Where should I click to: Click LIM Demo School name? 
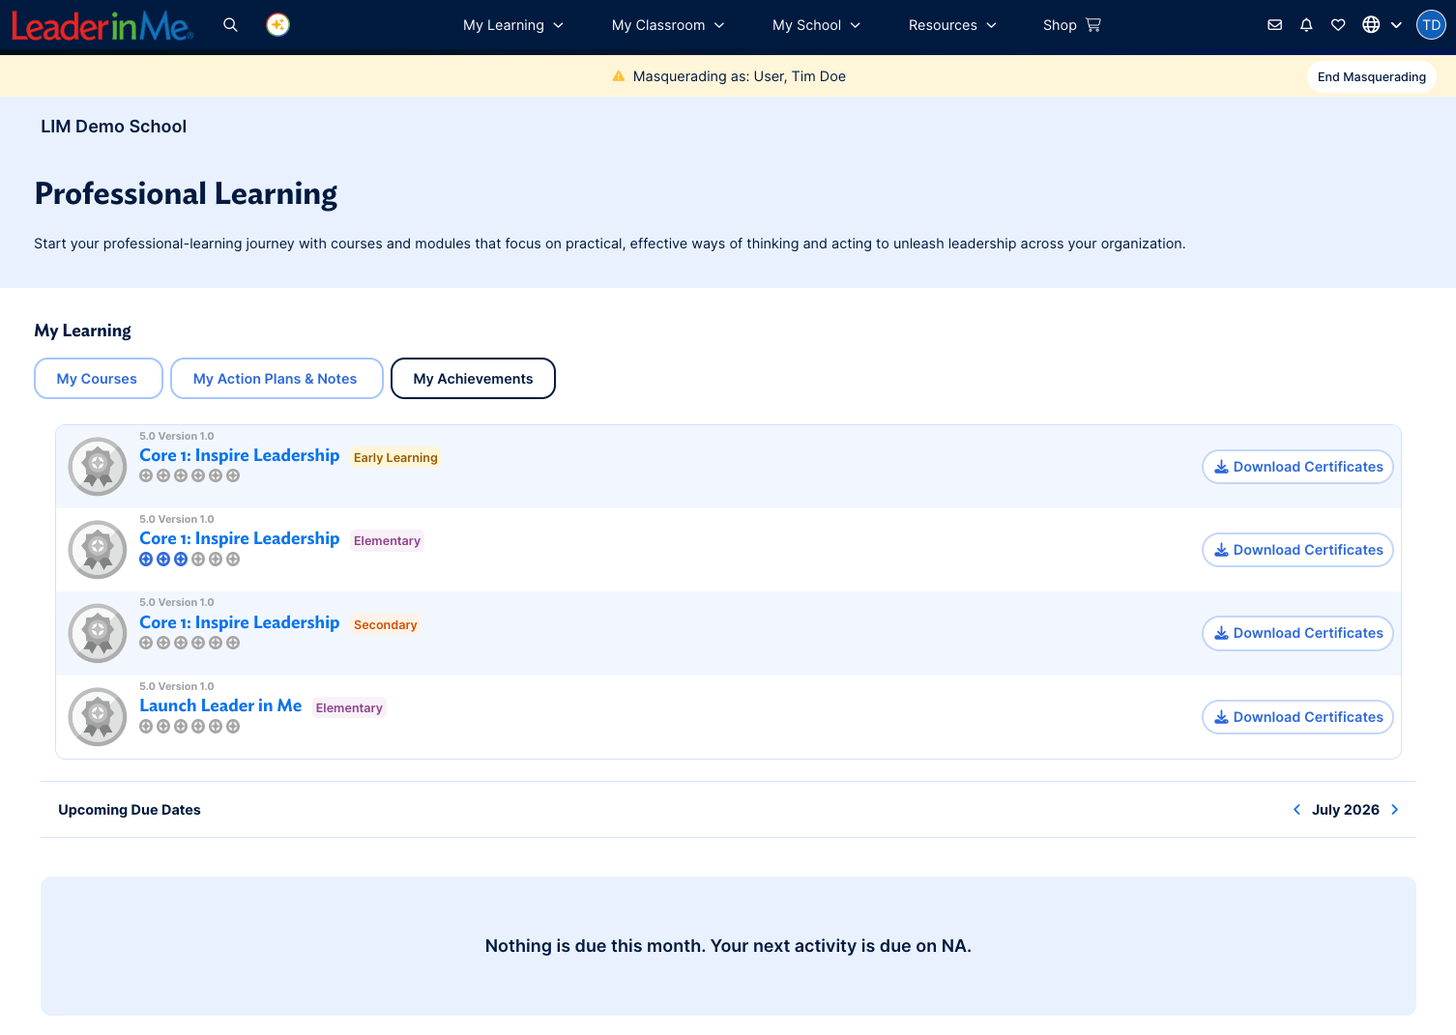pos(114,127)
